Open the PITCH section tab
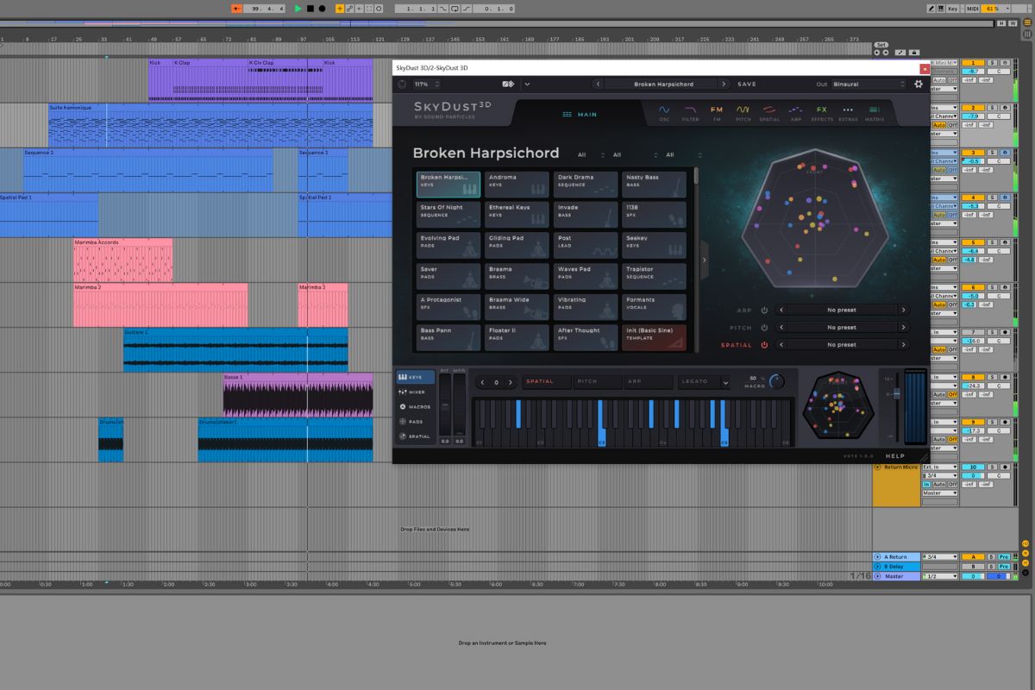 [743, 113]
